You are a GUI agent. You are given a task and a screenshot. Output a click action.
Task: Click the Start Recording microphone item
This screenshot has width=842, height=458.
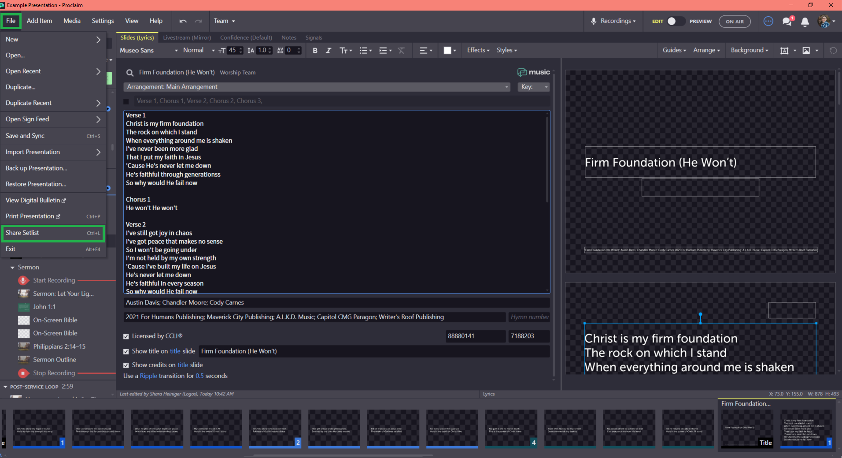(54, 280)
